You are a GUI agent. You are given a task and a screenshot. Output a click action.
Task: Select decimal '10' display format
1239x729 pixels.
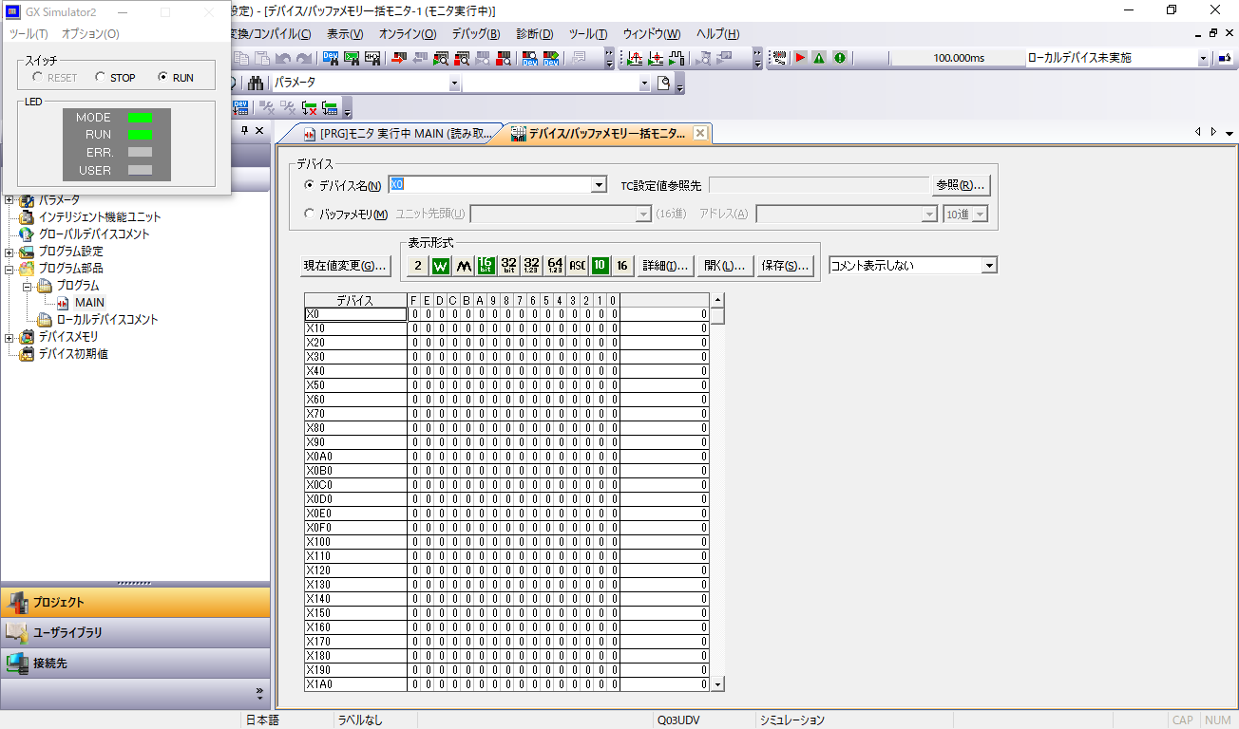point(600,266)
